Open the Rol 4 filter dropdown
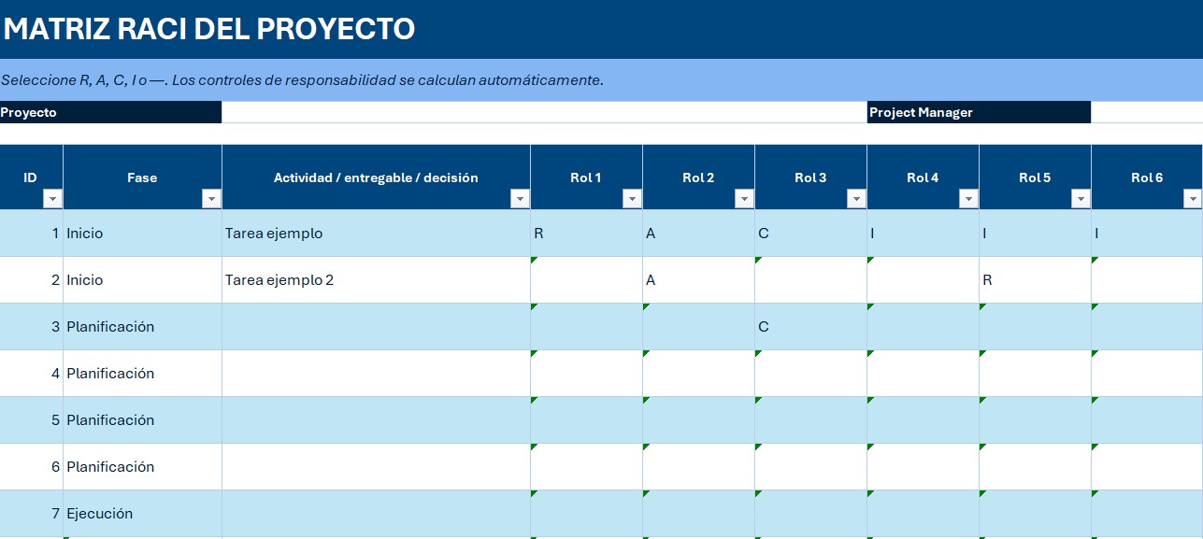The image size is (1203, 539). tap(968, 199)
